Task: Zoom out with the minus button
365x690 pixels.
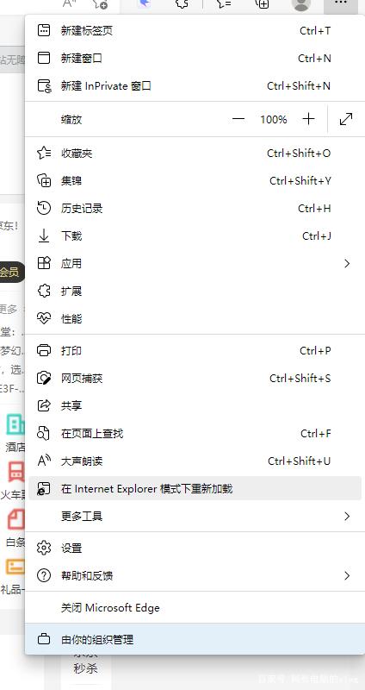Action: pos(238,119)
